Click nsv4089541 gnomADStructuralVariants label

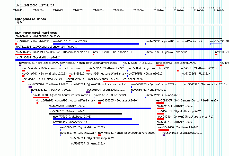coord(127,133)
